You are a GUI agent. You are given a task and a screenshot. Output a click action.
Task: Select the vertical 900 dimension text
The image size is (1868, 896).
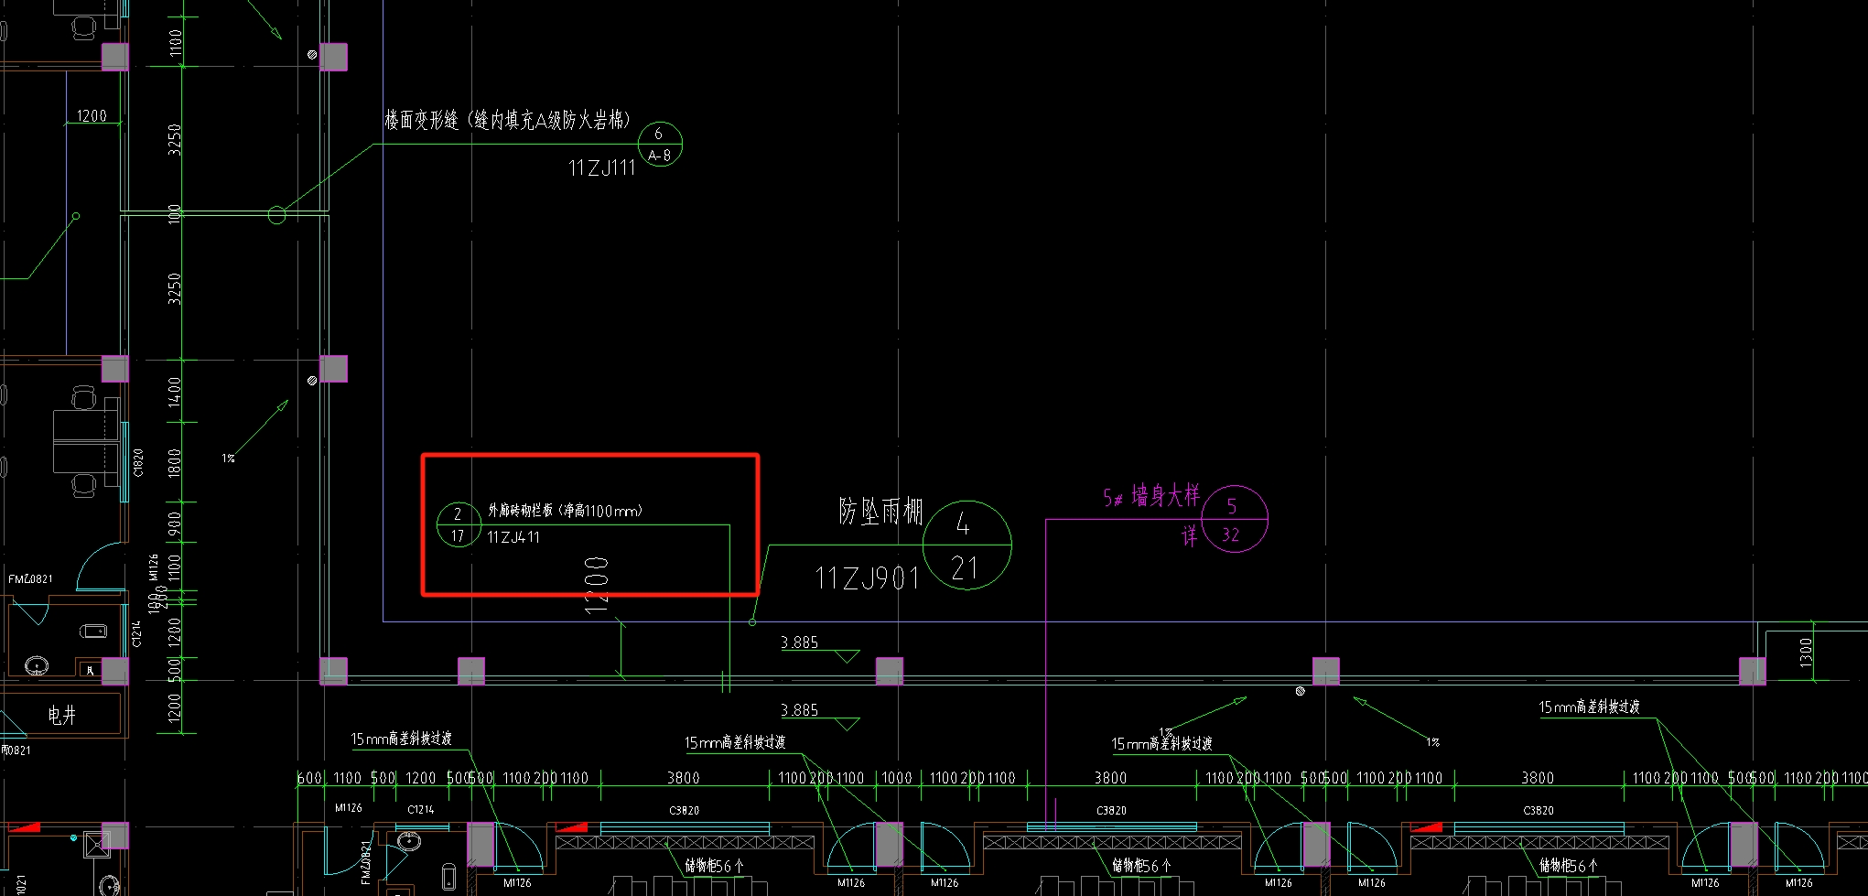click(x=175, y=524)
